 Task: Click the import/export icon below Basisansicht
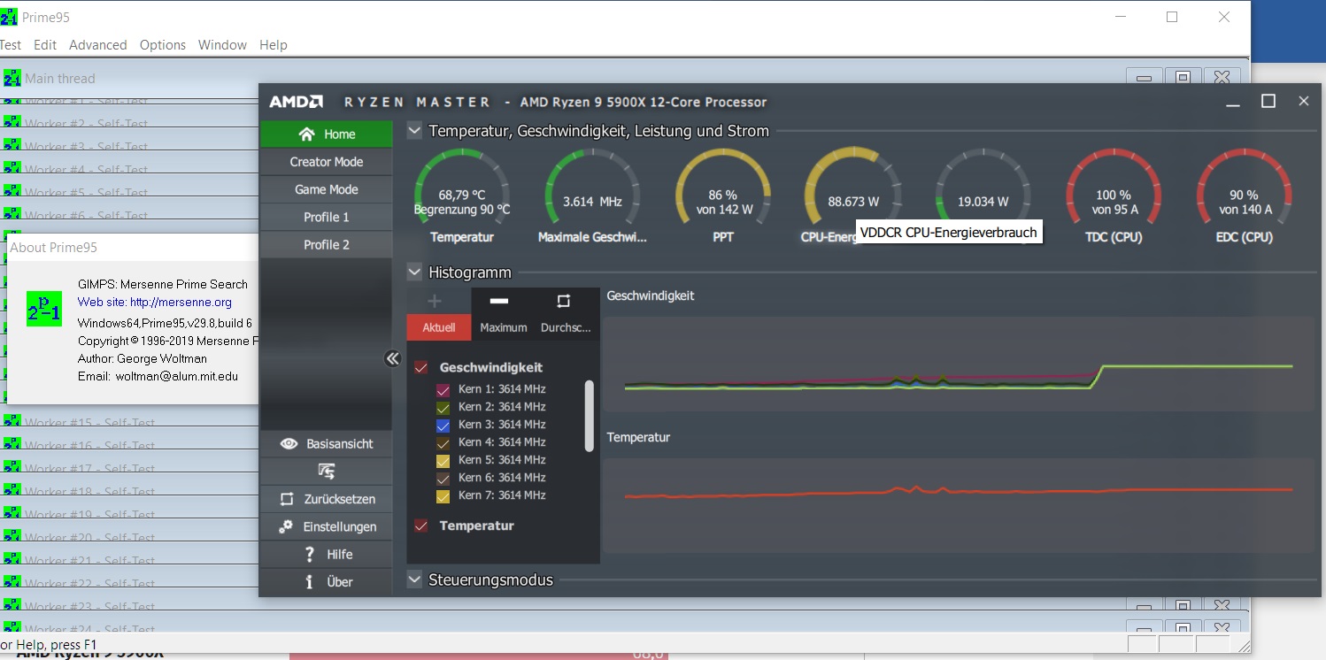point(326,472)
